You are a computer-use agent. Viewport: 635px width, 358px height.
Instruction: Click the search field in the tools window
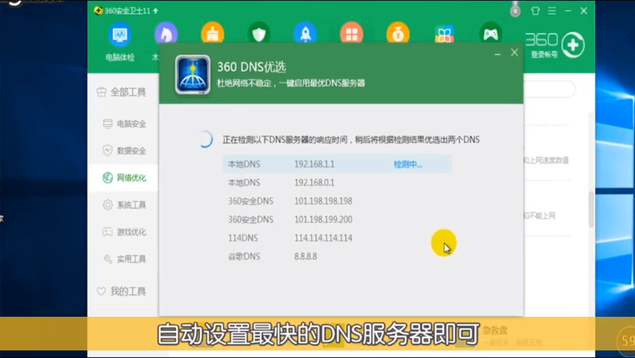click(x=549, y=89)
